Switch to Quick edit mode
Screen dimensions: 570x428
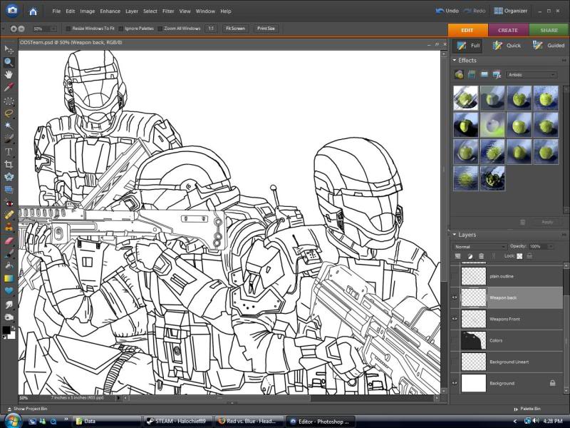pyautogui.click(x=507, y=46)
